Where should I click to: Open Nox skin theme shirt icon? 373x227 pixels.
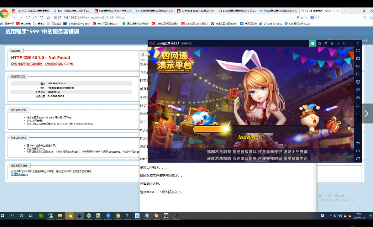[x=320, y=43]
